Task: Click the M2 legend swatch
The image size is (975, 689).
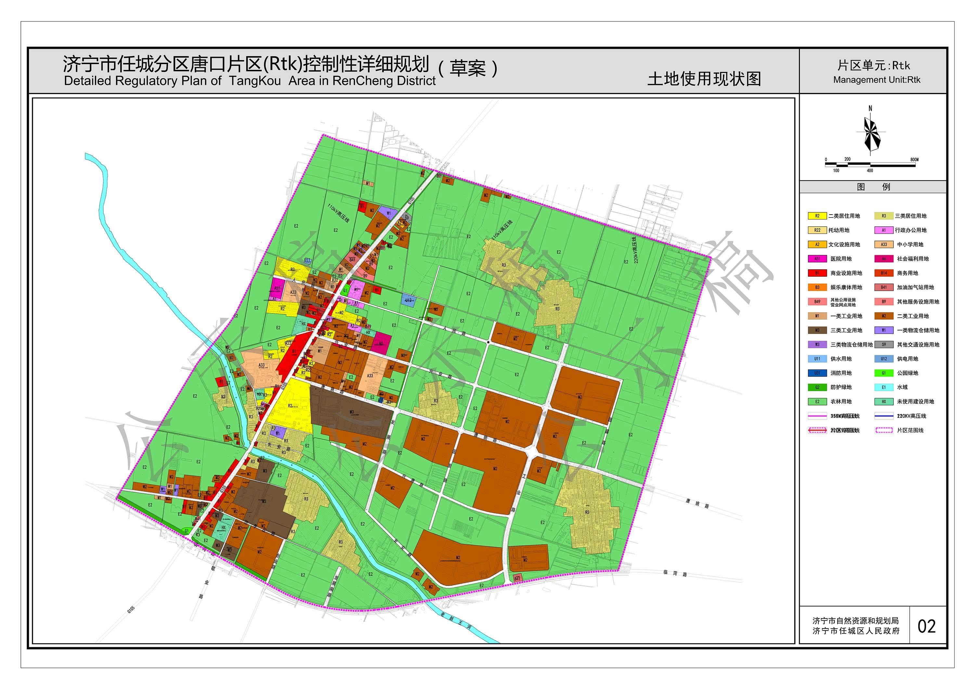Action: (884, 316)
